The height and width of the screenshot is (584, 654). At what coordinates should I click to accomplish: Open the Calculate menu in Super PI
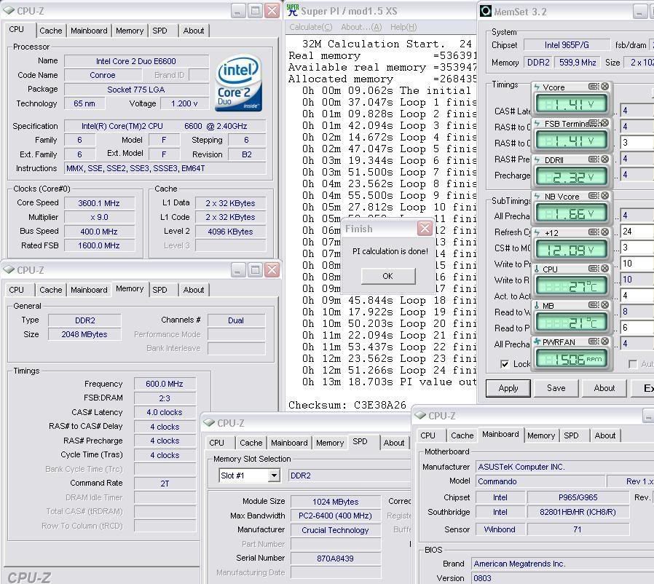click(x=311, y=27)
